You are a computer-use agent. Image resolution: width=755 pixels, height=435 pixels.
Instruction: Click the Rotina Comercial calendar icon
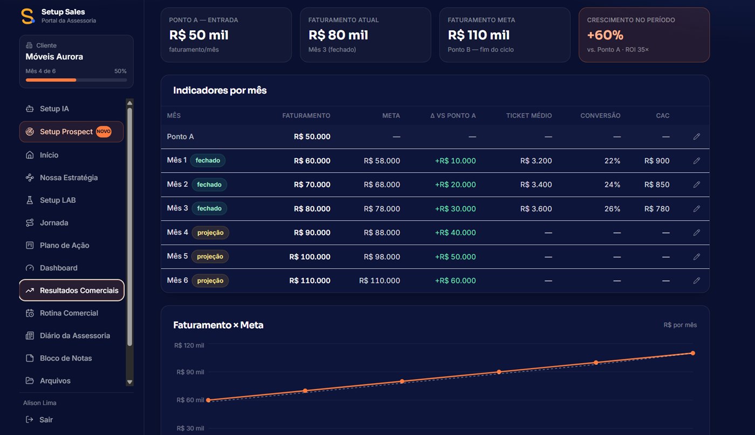pyautogui.click(x=30, y=313)
